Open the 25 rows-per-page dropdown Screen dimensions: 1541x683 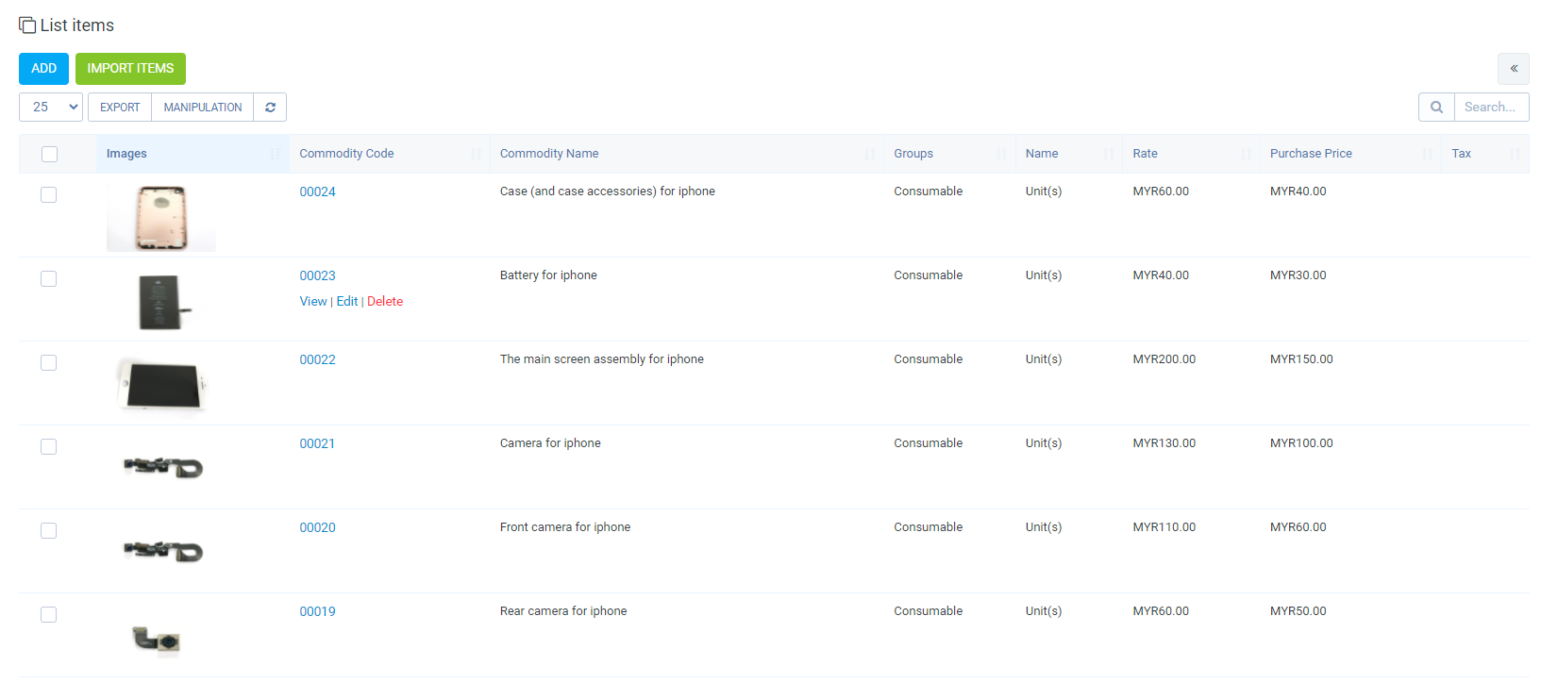point(51,107)
